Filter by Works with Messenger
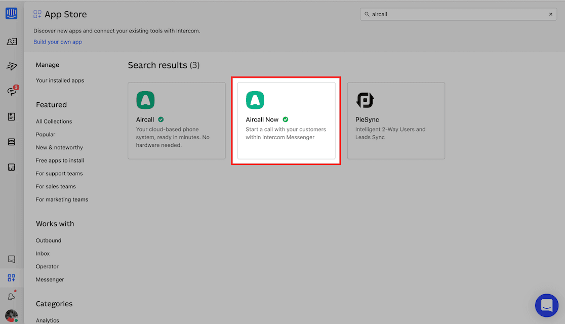The width and height of the screenshot is (565, 324). tap(50, 279)
